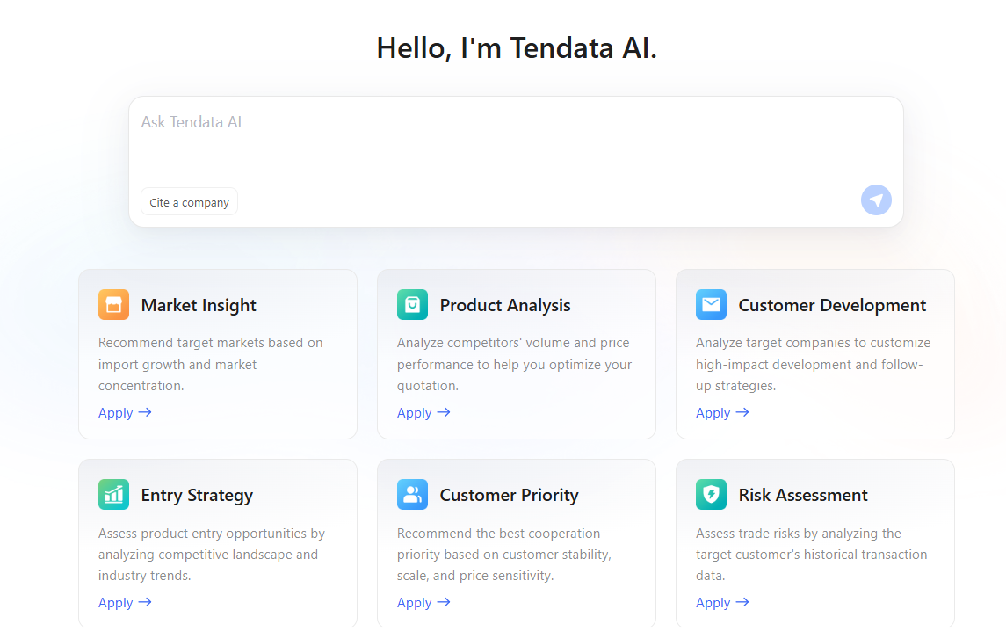Image resolution: width=1006 pixels, height=639 pixels.
Task: Apply the Customer Priority template
Action: click(423, 602)
